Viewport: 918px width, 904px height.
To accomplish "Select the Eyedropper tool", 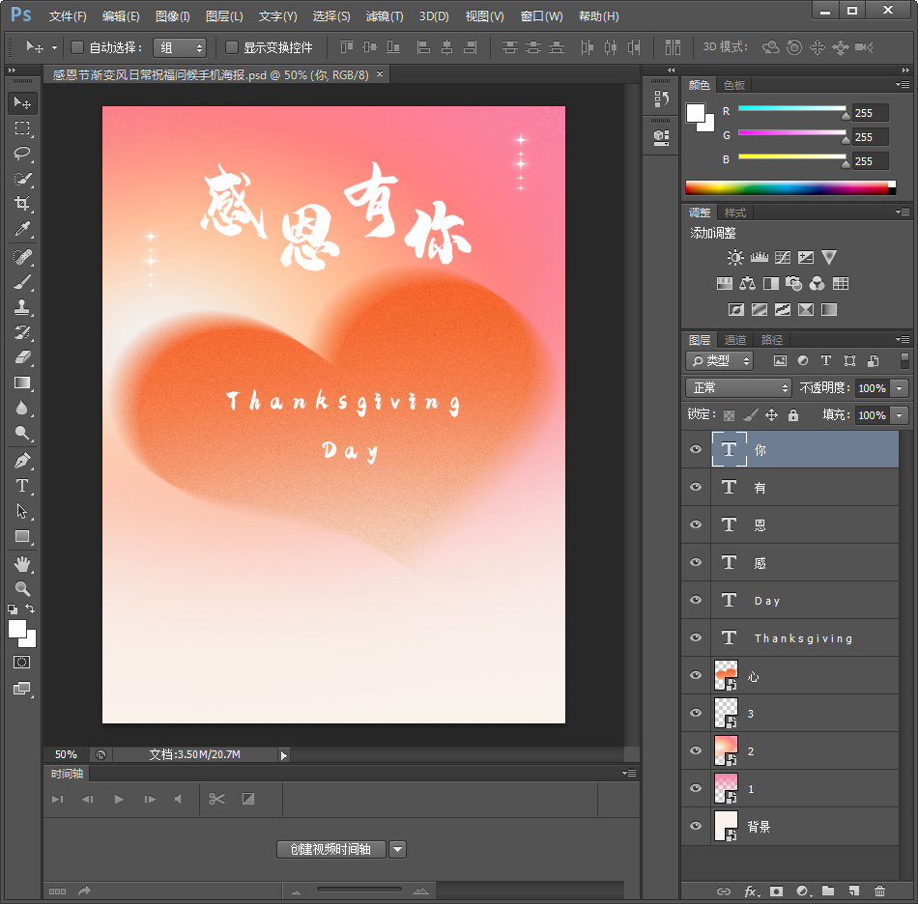I will (x=22, y=229).
